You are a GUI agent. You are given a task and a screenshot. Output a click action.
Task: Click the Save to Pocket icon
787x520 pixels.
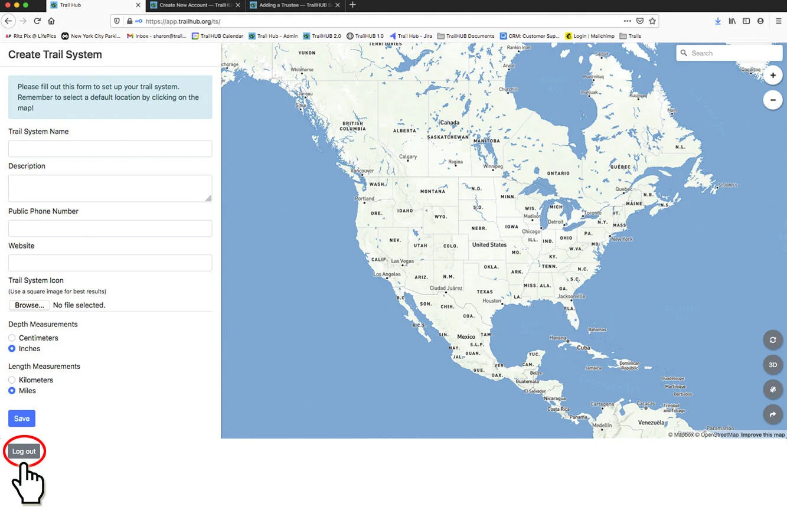640,21
